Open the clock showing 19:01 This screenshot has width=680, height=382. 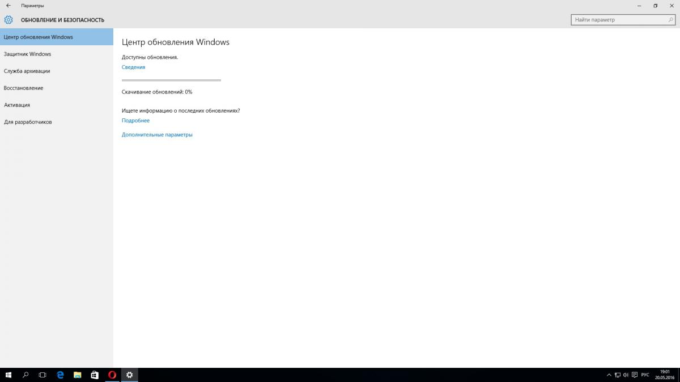(665, 375)
